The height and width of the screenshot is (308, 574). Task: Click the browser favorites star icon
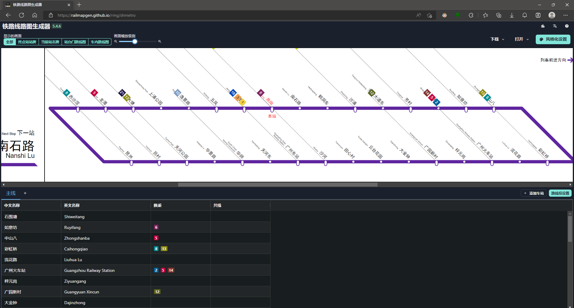click(486, 15)
